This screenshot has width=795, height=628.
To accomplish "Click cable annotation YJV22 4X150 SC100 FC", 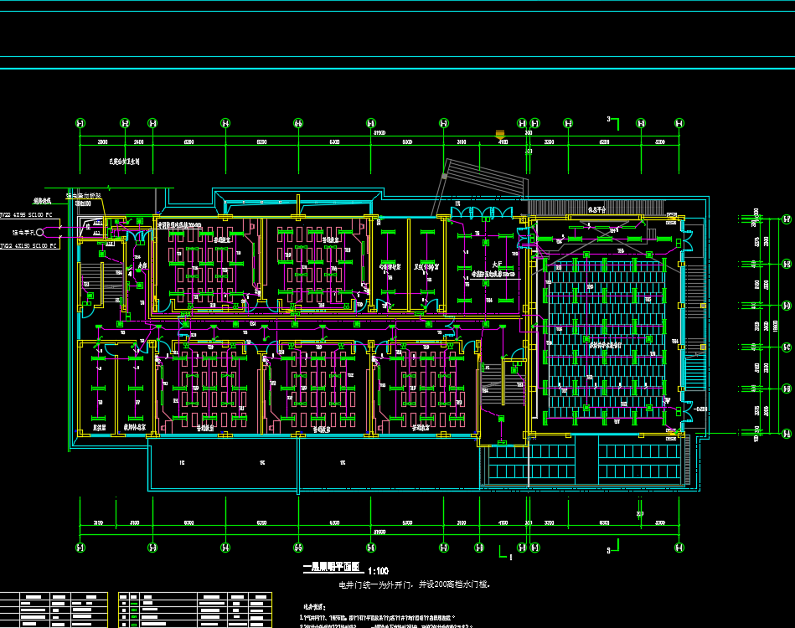I will (x=28, y=246).
